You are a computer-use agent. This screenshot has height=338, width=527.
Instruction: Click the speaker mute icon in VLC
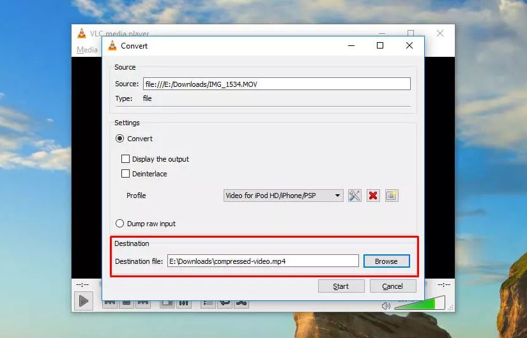pyautogui.click(x=386, y=305)
